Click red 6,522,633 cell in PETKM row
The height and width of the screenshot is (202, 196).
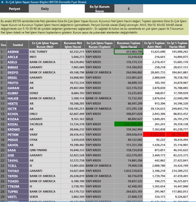tap(155, 134)
